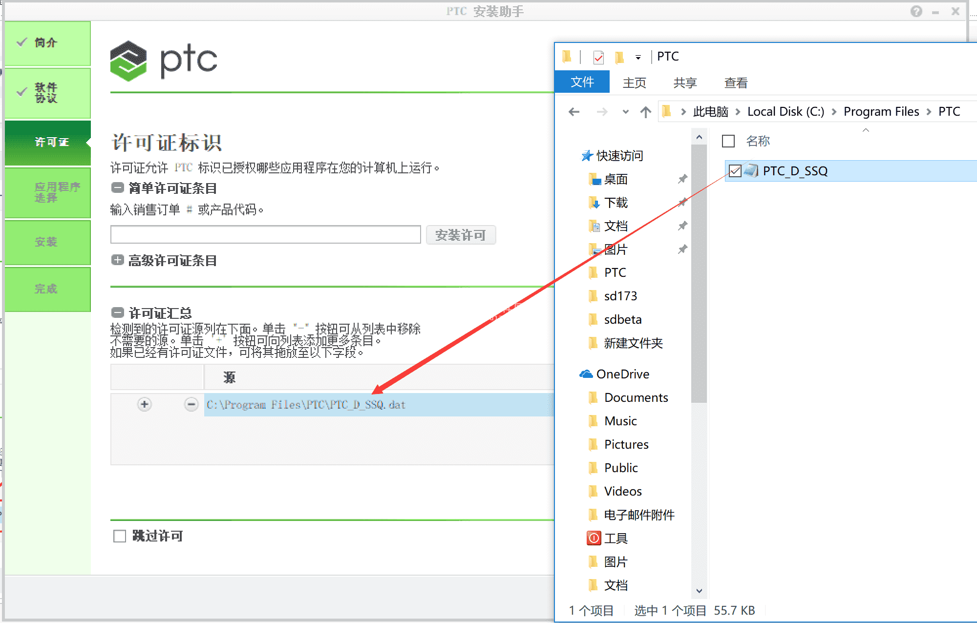The width and height of the screenshot is (977, 623).
Task: Check the select-all box above 名称 column
Action: point(728,141)
